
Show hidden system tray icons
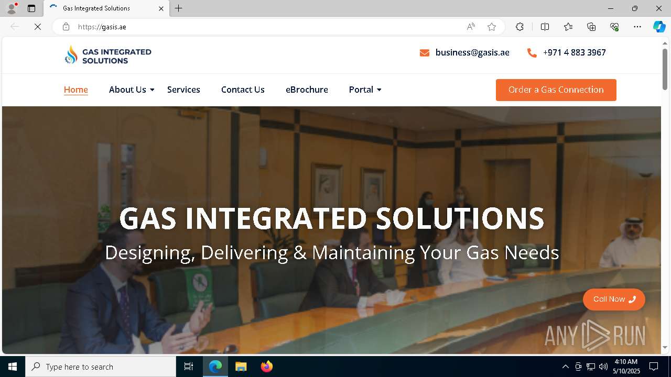pyautogui.click(x=565, y=367)
